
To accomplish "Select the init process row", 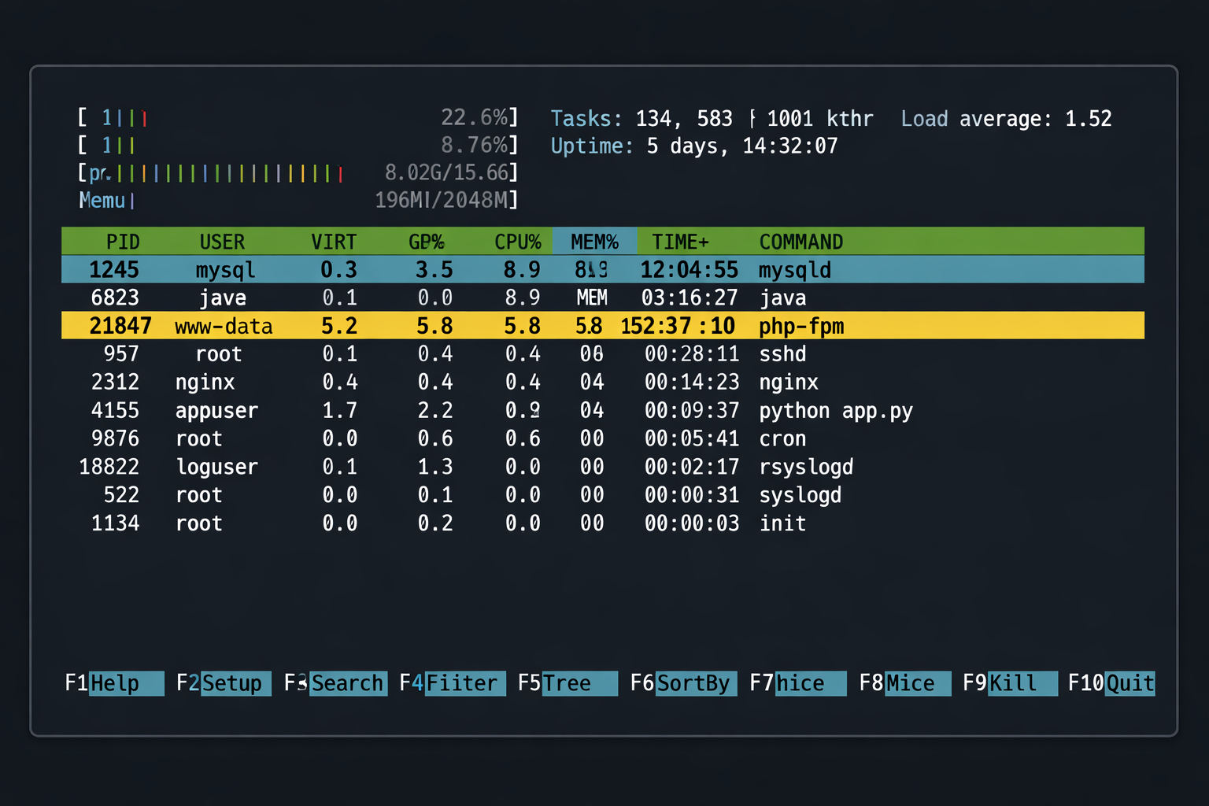I will tap(602, 523).
